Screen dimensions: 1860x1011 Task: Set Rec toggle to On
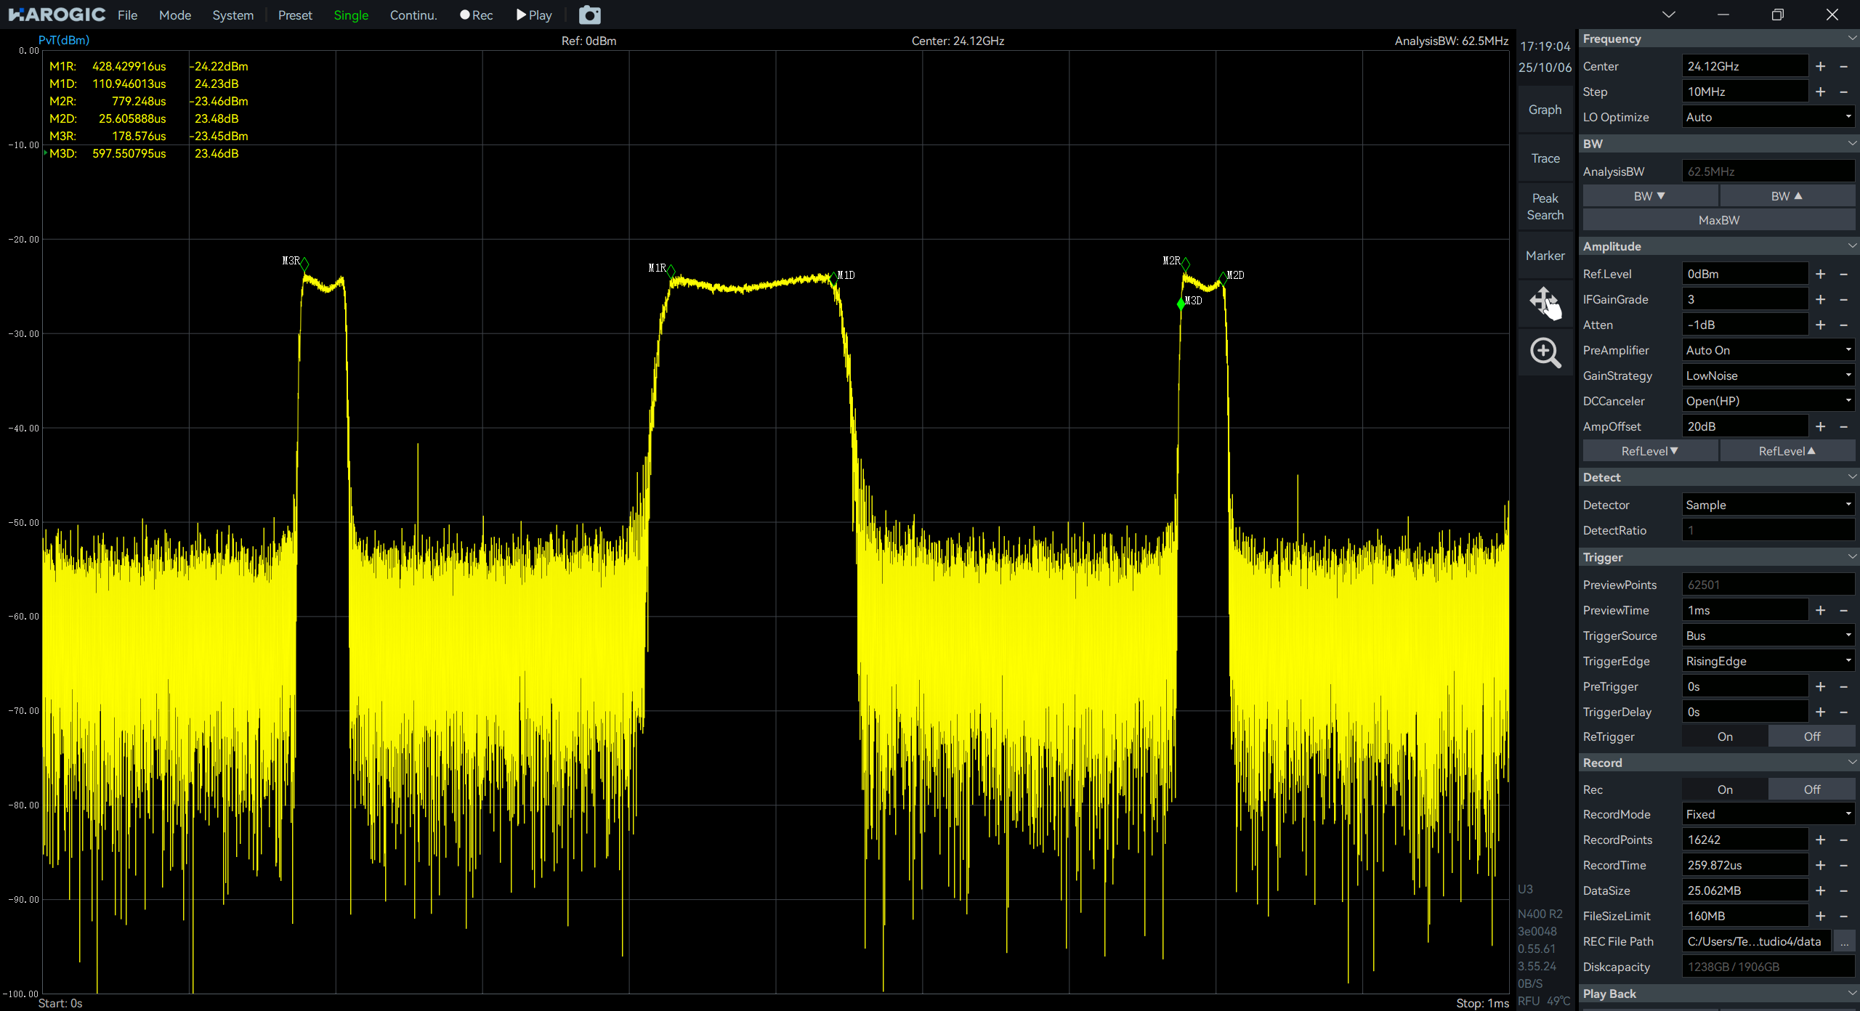click(x=1725, y=789)
